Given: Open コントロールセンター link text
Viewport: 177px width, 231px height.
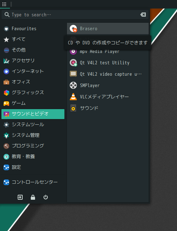Looking at the screenshot, I should [35, 182].
